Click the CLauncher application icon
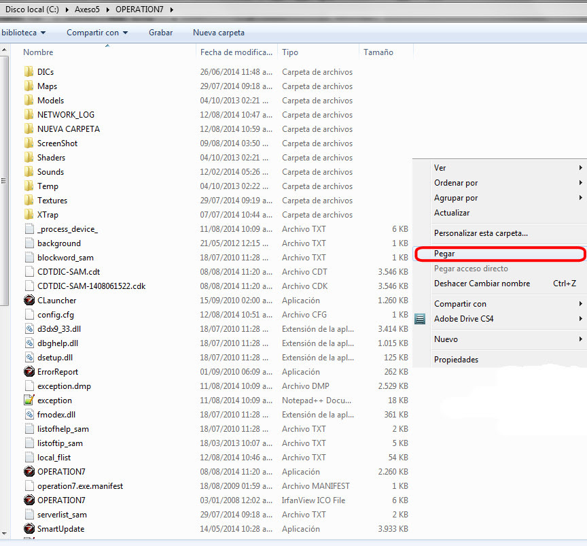 pyautogui.click(x=29, y=300)
